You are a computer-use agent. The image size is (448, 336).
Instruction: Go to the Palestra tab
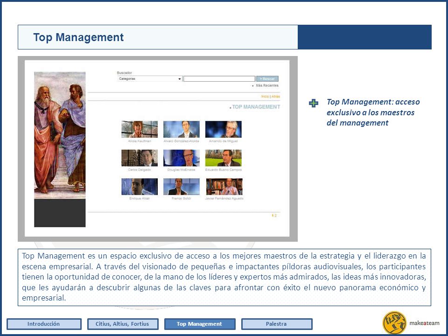pyautogui.click(x=277, y=324)
